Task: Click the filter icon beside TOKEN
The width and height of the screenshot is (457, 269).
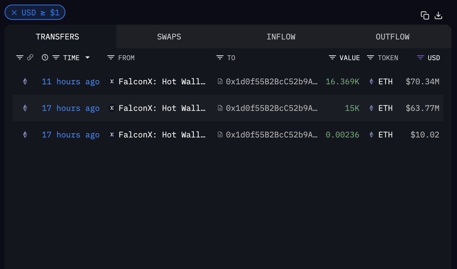Action: [371, 58]
